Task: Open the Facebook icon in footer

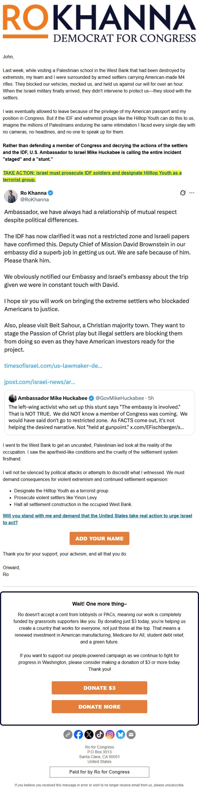Action: (x=78, y=735)
